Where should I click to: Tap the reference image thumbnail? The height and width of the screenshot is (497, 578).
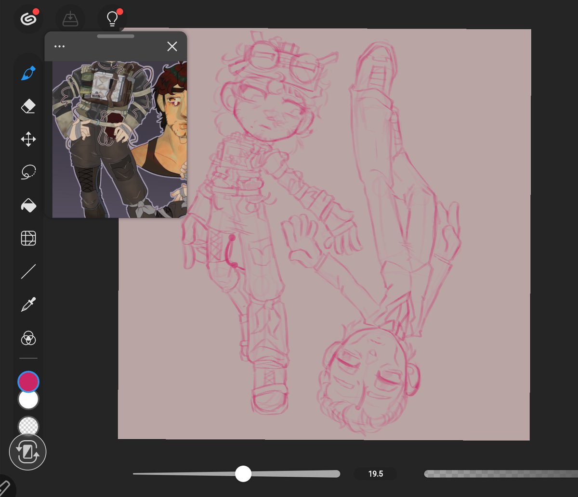tap(119, 140)
